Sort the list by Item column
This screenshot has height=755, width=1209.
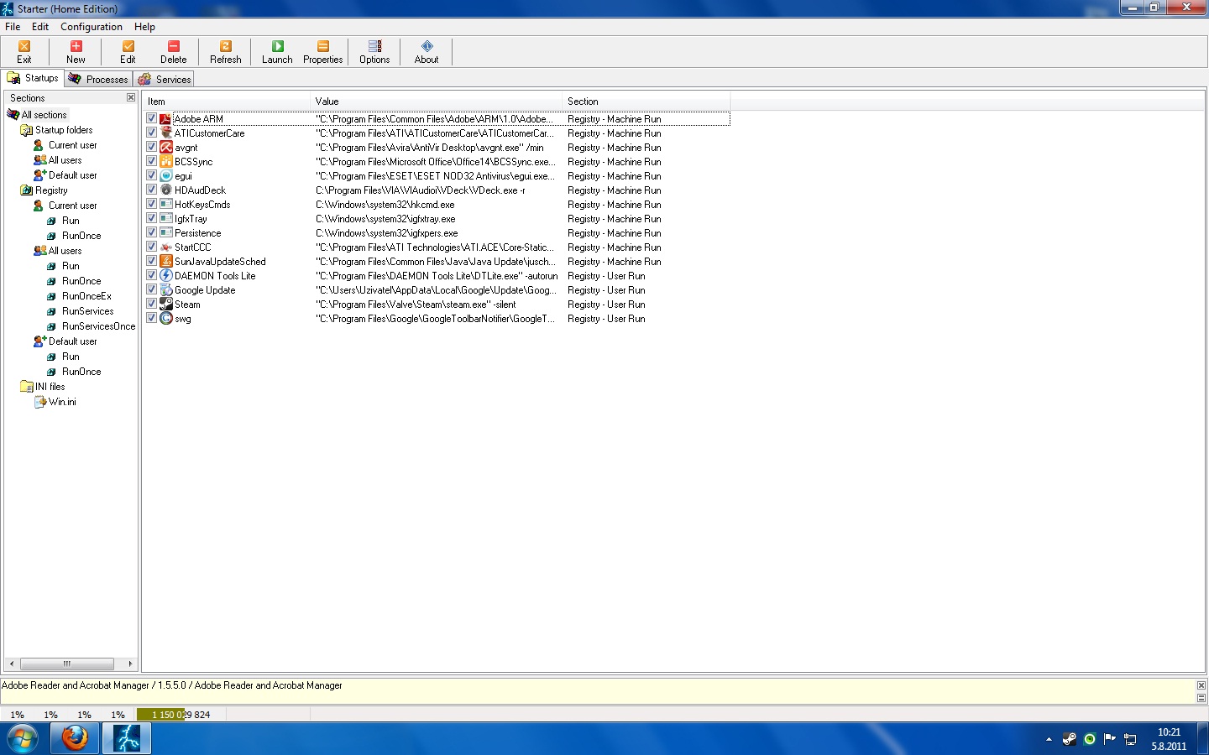click(226, 102)
